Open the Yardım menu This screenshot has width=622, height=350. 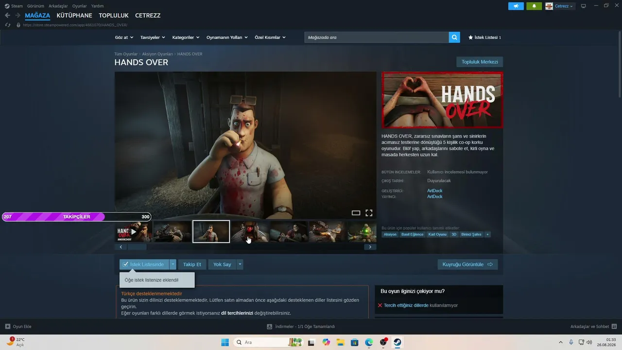tap(98, 6)
